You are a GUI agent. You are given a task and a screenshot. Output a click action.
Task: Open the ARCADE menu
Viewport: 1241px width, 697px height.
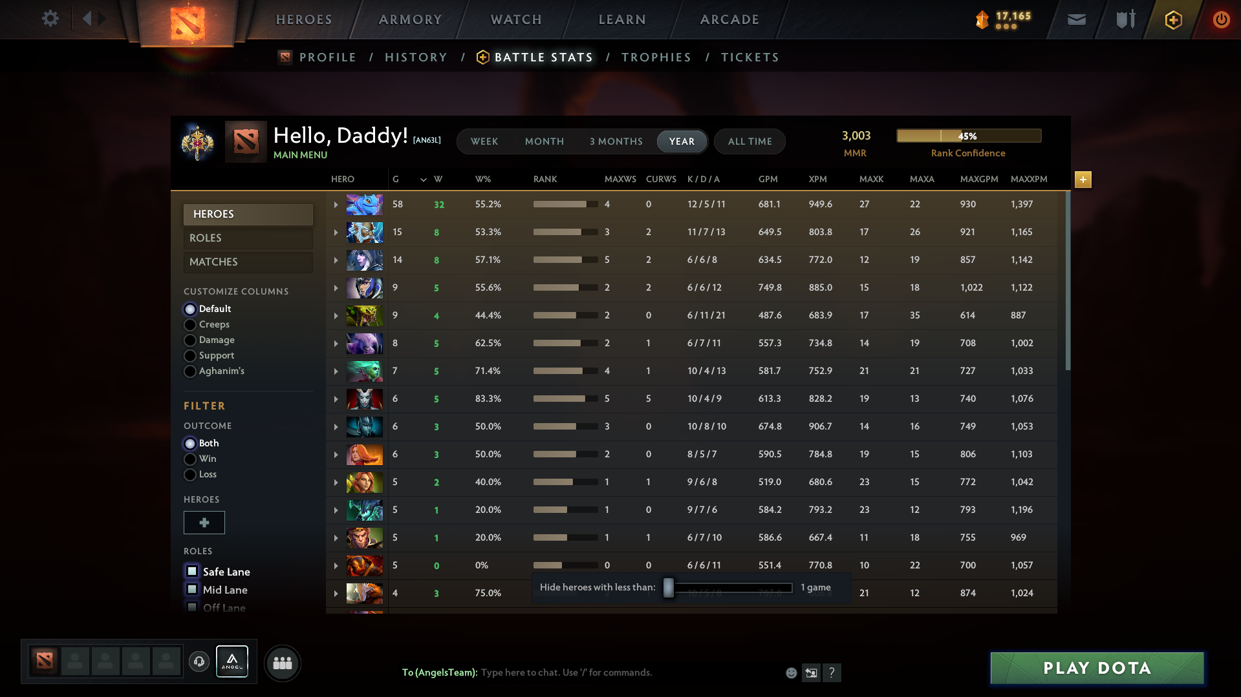[729, 19]
